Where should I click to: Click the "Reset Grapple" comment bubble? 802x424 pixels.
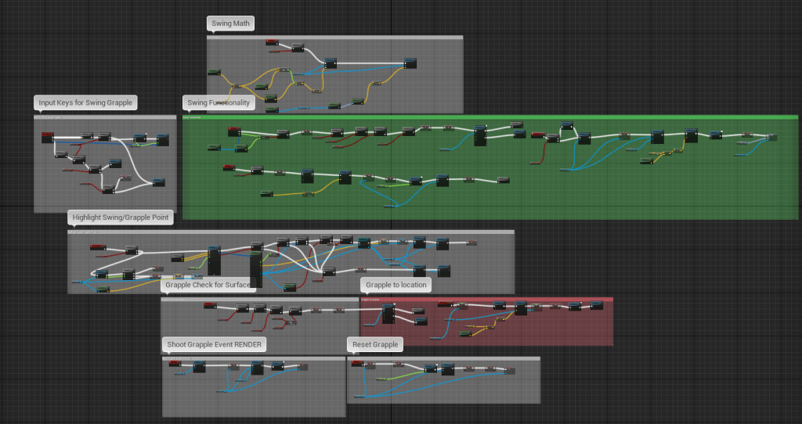[x=375, y=344]
